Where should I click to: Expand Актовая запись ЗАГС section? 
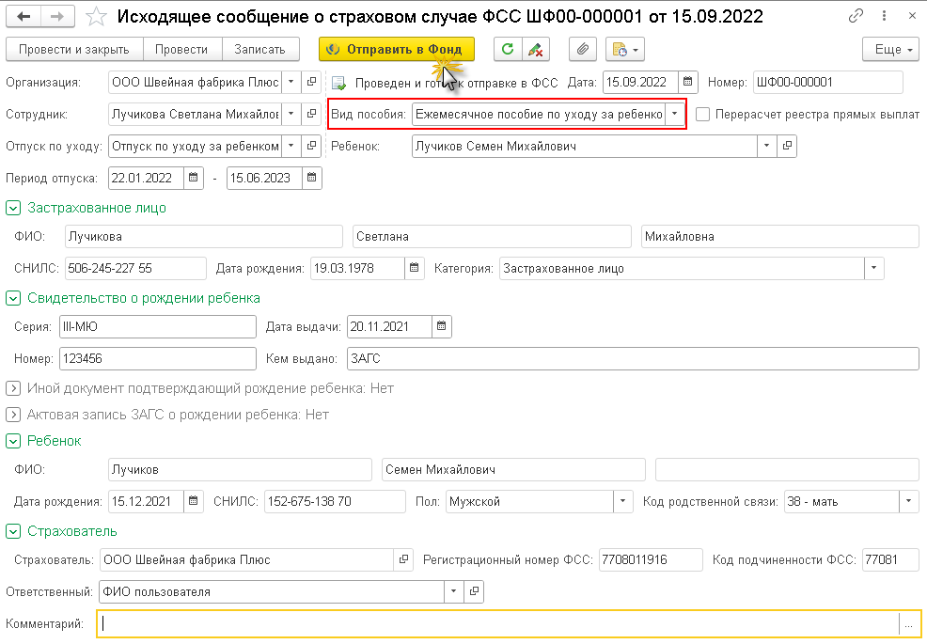13,415
